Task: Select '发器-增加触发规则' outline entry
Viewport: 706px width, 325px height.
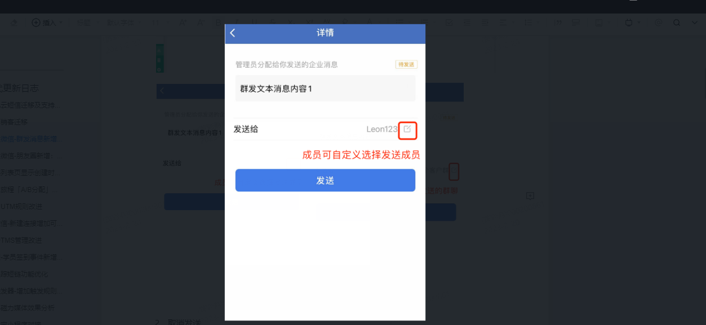Action: coord(32,291)
